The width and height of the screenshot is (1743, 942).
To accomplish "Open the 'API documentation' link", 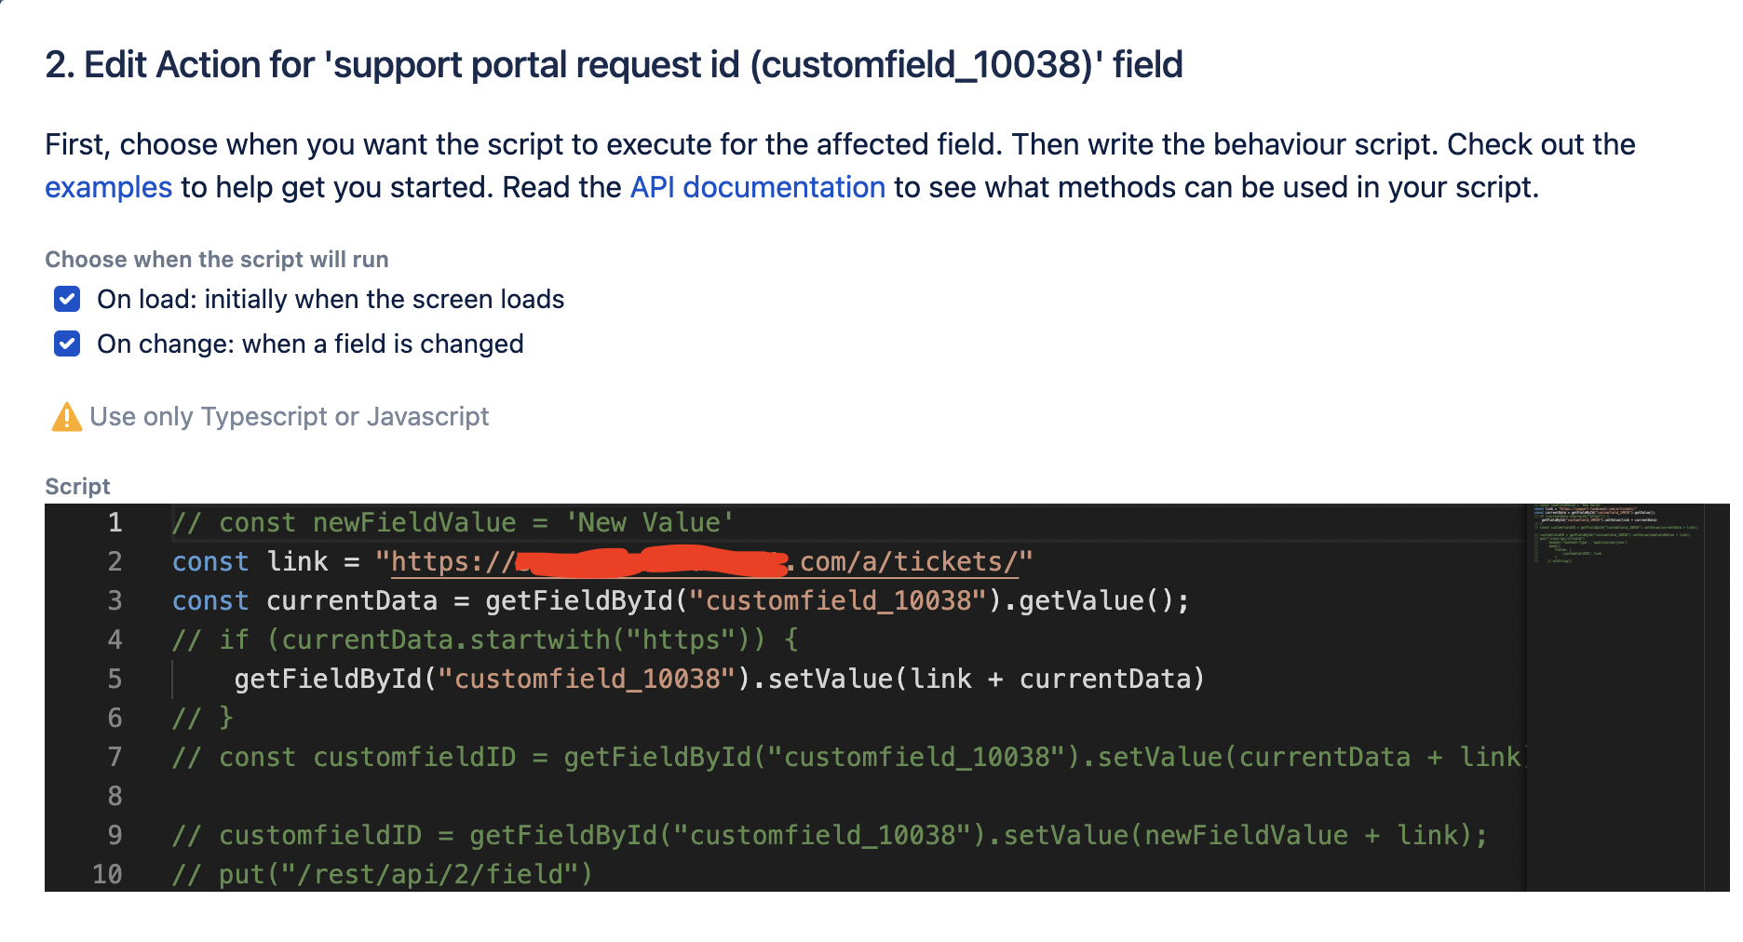I will pyautogui.click(x=757, y=187).
